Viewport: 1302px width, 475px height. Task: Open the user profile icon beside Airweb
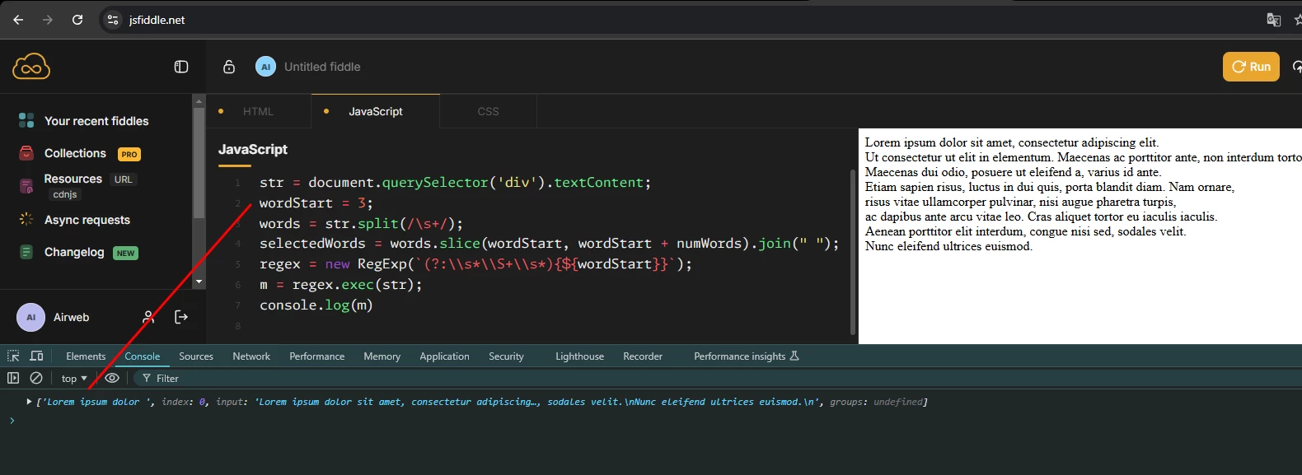click(148, 317)
